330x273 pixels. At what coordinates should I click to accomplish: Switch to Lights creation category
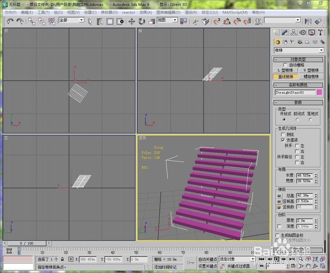[x=292, y=42]
